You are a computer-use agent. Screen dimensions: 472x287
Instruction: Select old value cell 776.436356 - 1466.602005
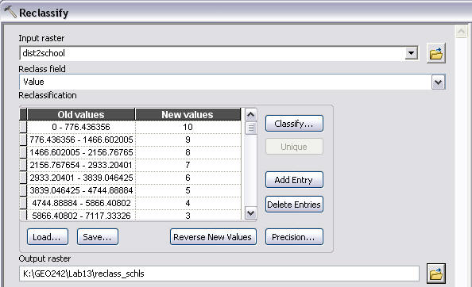coord(81,140)
